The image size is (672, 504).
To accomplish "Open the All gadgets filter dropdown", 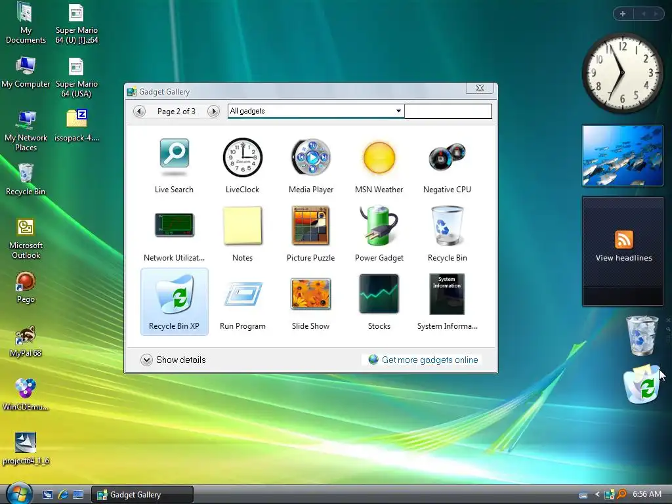I will [316, 111].
